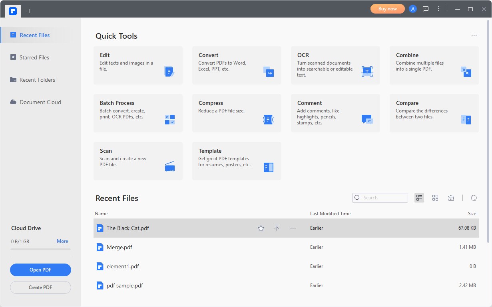The height and width of the screenshot is (307, 492).
Task: Open the Batch Process tool
Action: click(138, 113)
